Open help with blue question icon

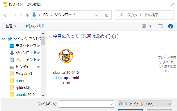tap(170, 26)
